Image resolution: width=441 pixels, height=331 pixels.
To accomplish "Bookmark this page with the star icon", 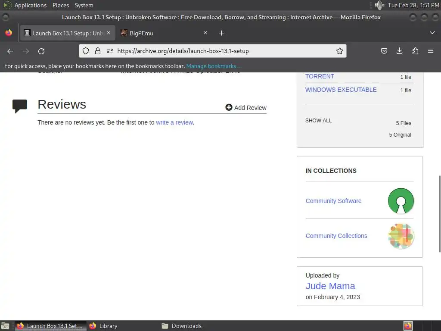I will pyautogui.click(x=340, y=51).
